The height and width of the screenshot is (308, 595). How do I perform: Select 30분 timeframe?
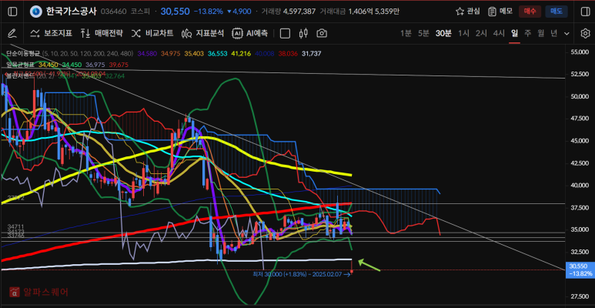tap(443, 33)
